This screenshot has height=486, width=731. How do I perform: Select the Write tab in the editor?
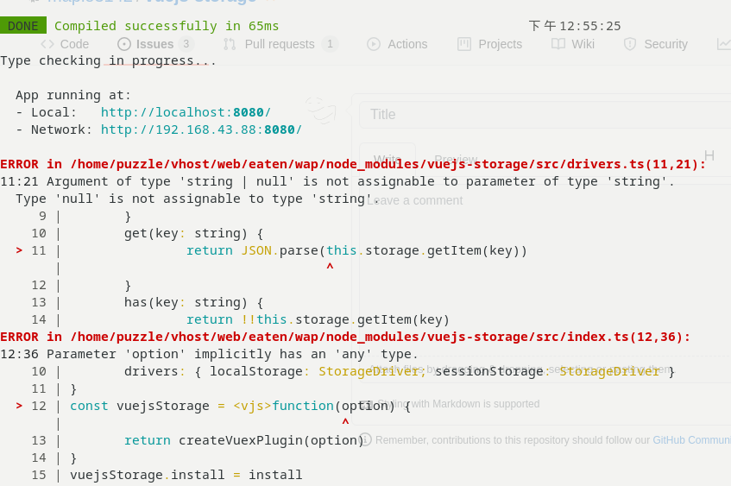[388, 159]
